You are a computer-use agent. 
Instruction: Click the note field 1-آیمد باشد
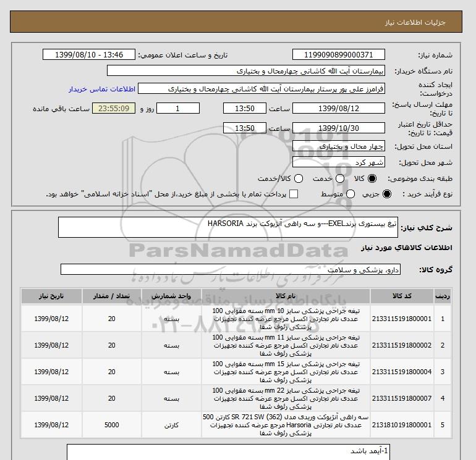tap(228, 452)
